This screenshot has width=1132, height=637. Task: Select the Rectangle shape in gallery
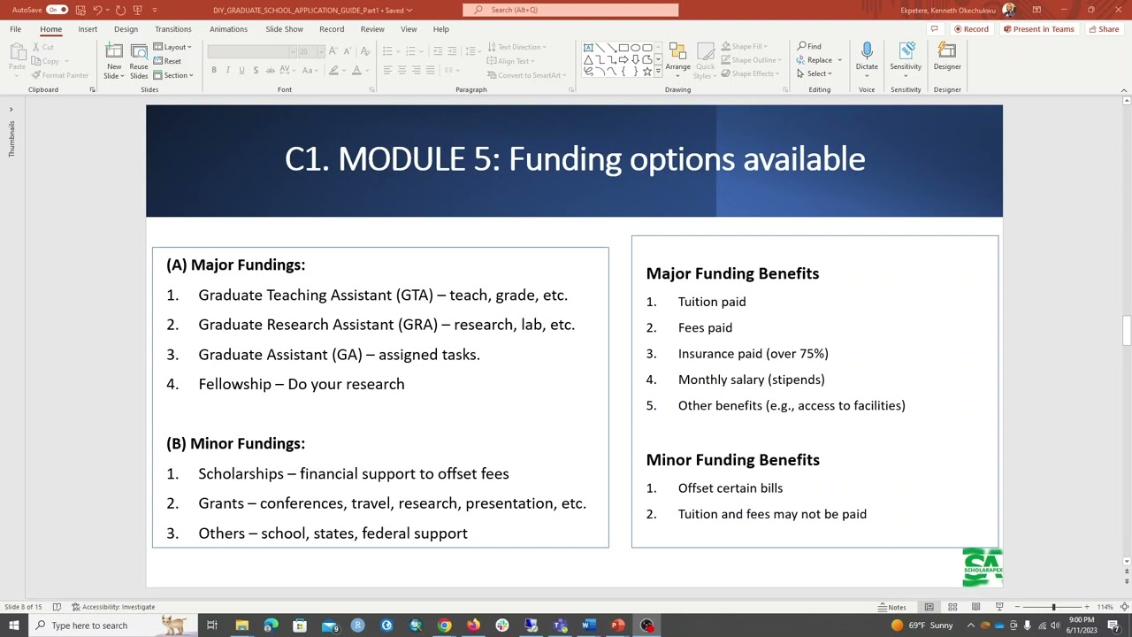click(623, 48)
